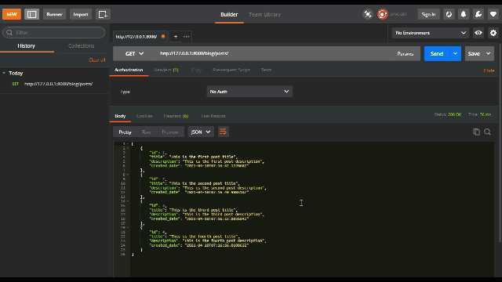Toggle the line wrap icon
The image size is (502, 282).
click(x=223, y=132)
